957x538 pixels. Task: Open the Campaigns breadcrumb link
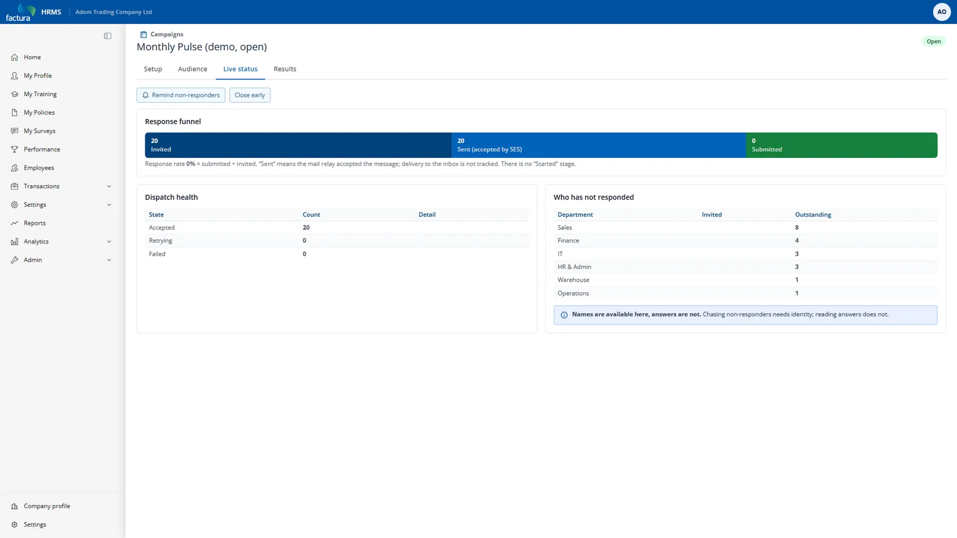pyautogui.click(x=167, y=35)
